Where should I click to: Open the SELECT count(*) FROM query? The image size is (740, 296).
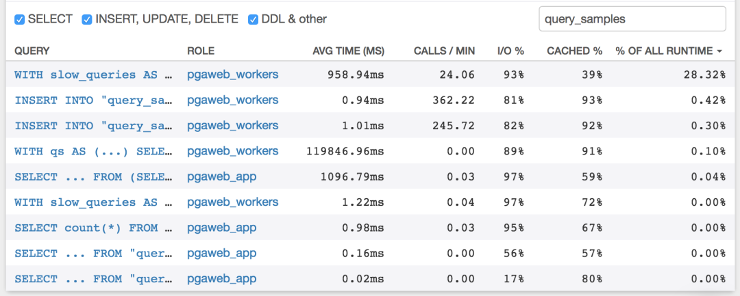tap(86, 228)
